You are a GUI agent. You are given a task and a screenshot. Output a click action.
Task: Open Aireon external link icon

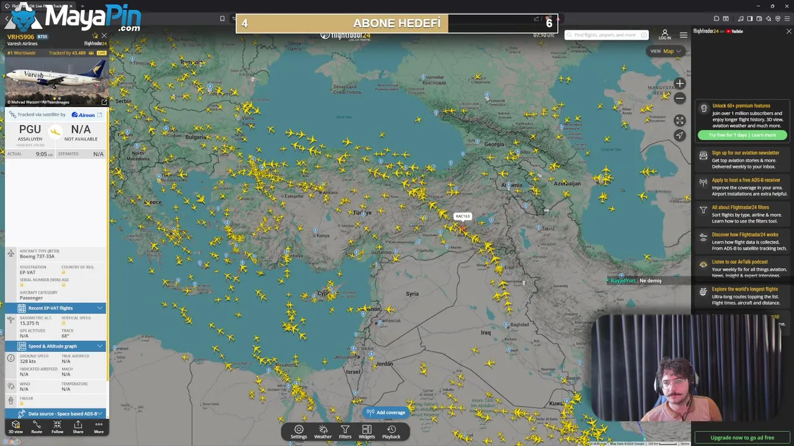99,115
